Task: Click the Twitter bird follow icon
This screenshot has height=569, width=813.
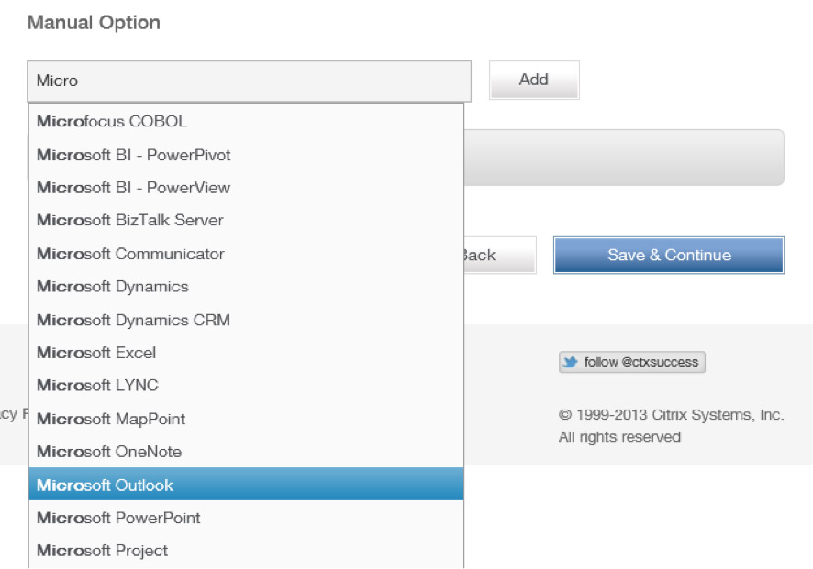Action: coord(571,362)
